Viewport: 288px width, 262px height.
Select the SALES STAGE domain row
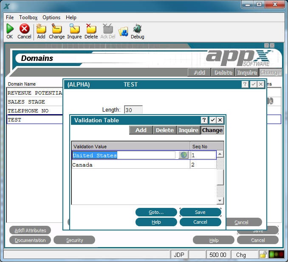[x=35, y=102]
